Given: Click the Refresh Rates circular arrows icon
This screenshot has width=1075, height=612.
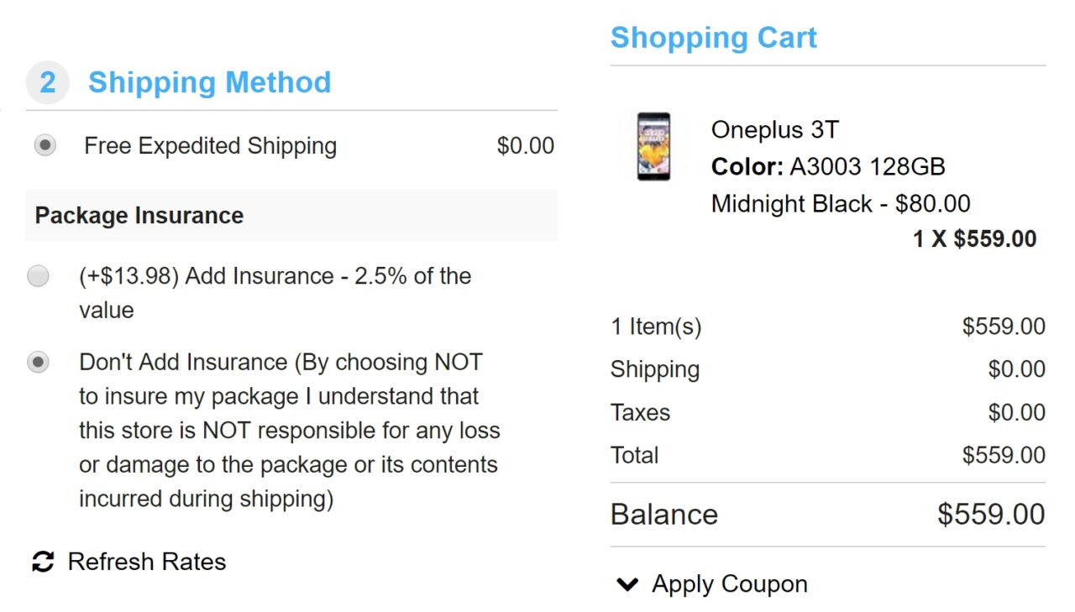Looking at the screenshot, I should (x=43, y=562).
